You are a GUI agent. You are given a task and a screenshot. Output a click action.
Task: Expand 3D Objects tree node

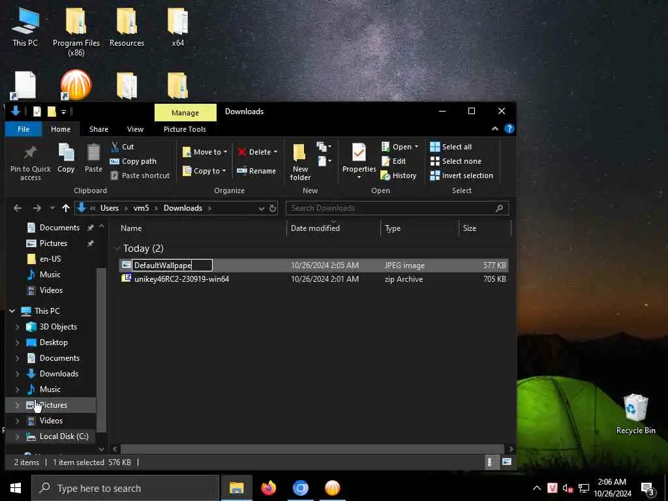pos(17,327)
